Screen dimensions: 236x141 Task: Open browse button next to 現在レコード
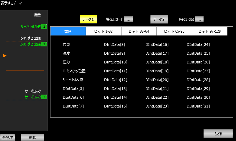tap(128, 19)
